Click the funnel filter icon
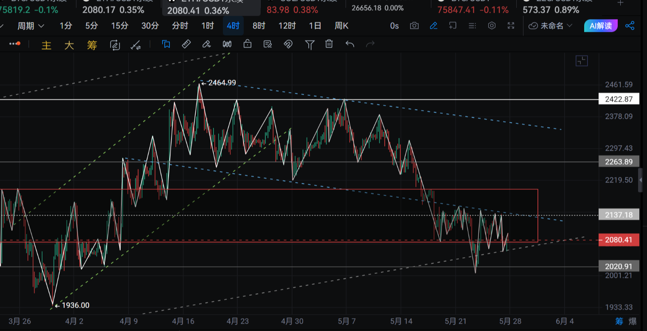The width and height of the screenshot is (647, 331). 310,44
